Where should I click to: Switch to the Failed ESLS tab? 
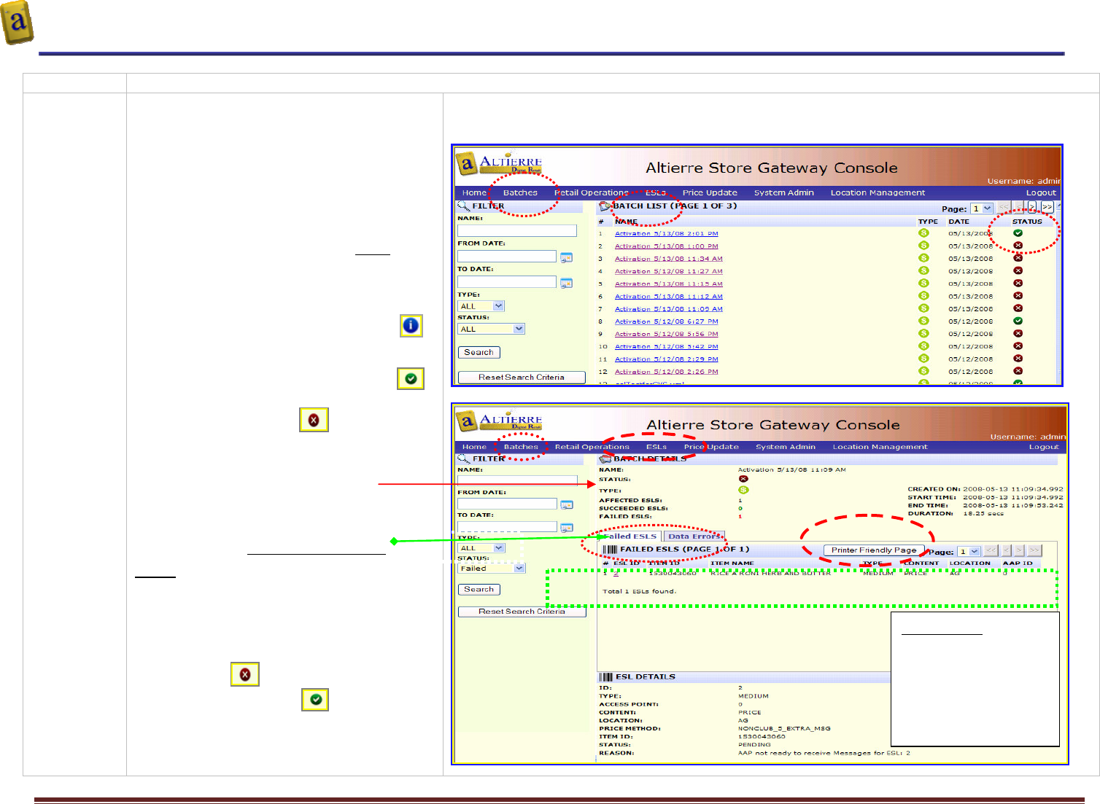[x=630, y=536]
